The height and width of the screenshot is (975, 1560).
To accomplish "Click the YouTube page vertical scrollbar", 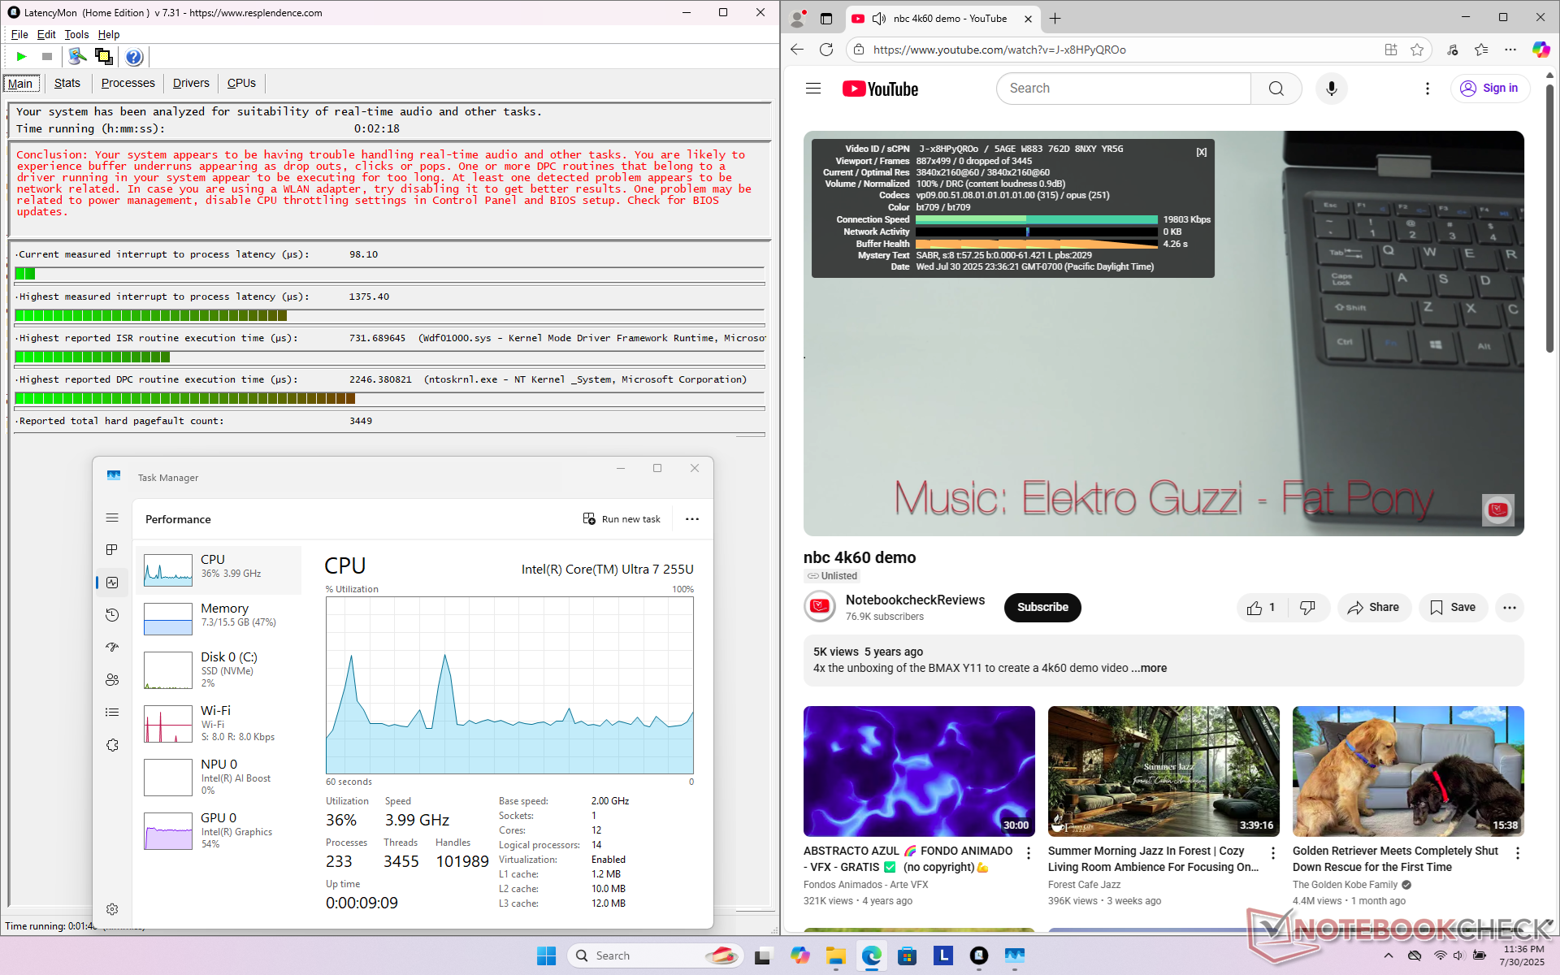I will [x=1549, y=219].
